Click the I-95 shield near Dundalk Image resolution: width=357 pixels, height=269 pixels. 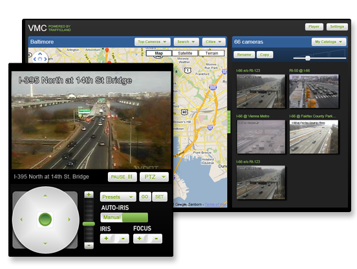pos(210,127)
